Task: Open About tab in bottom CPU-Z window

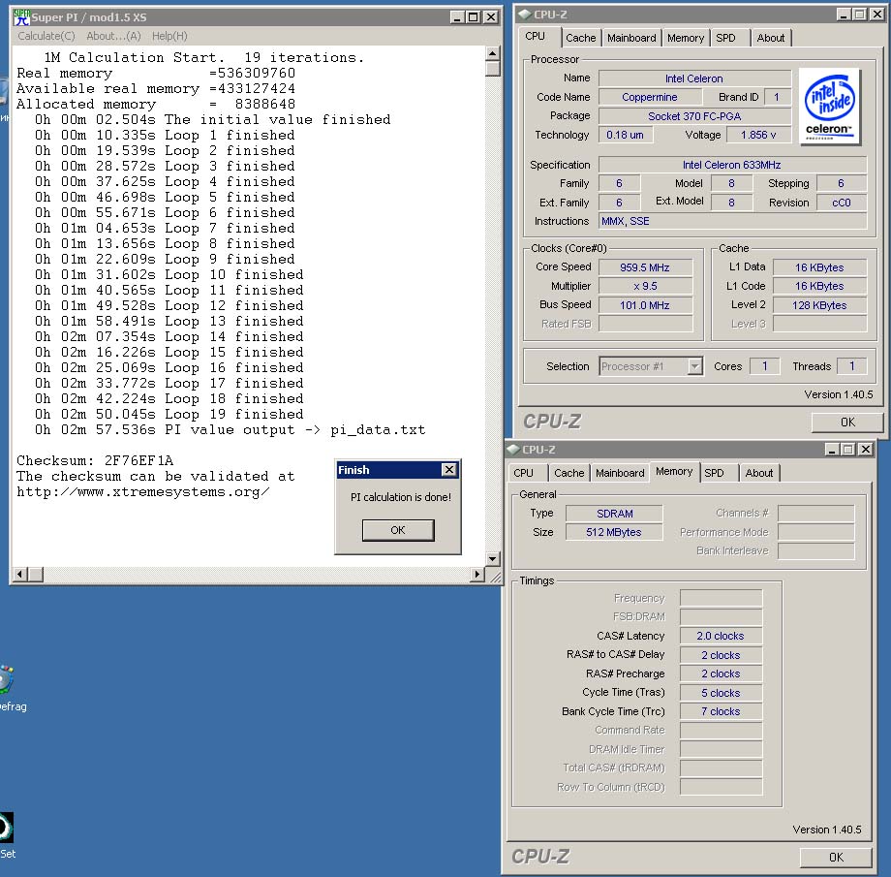Action: coord(759,473)
